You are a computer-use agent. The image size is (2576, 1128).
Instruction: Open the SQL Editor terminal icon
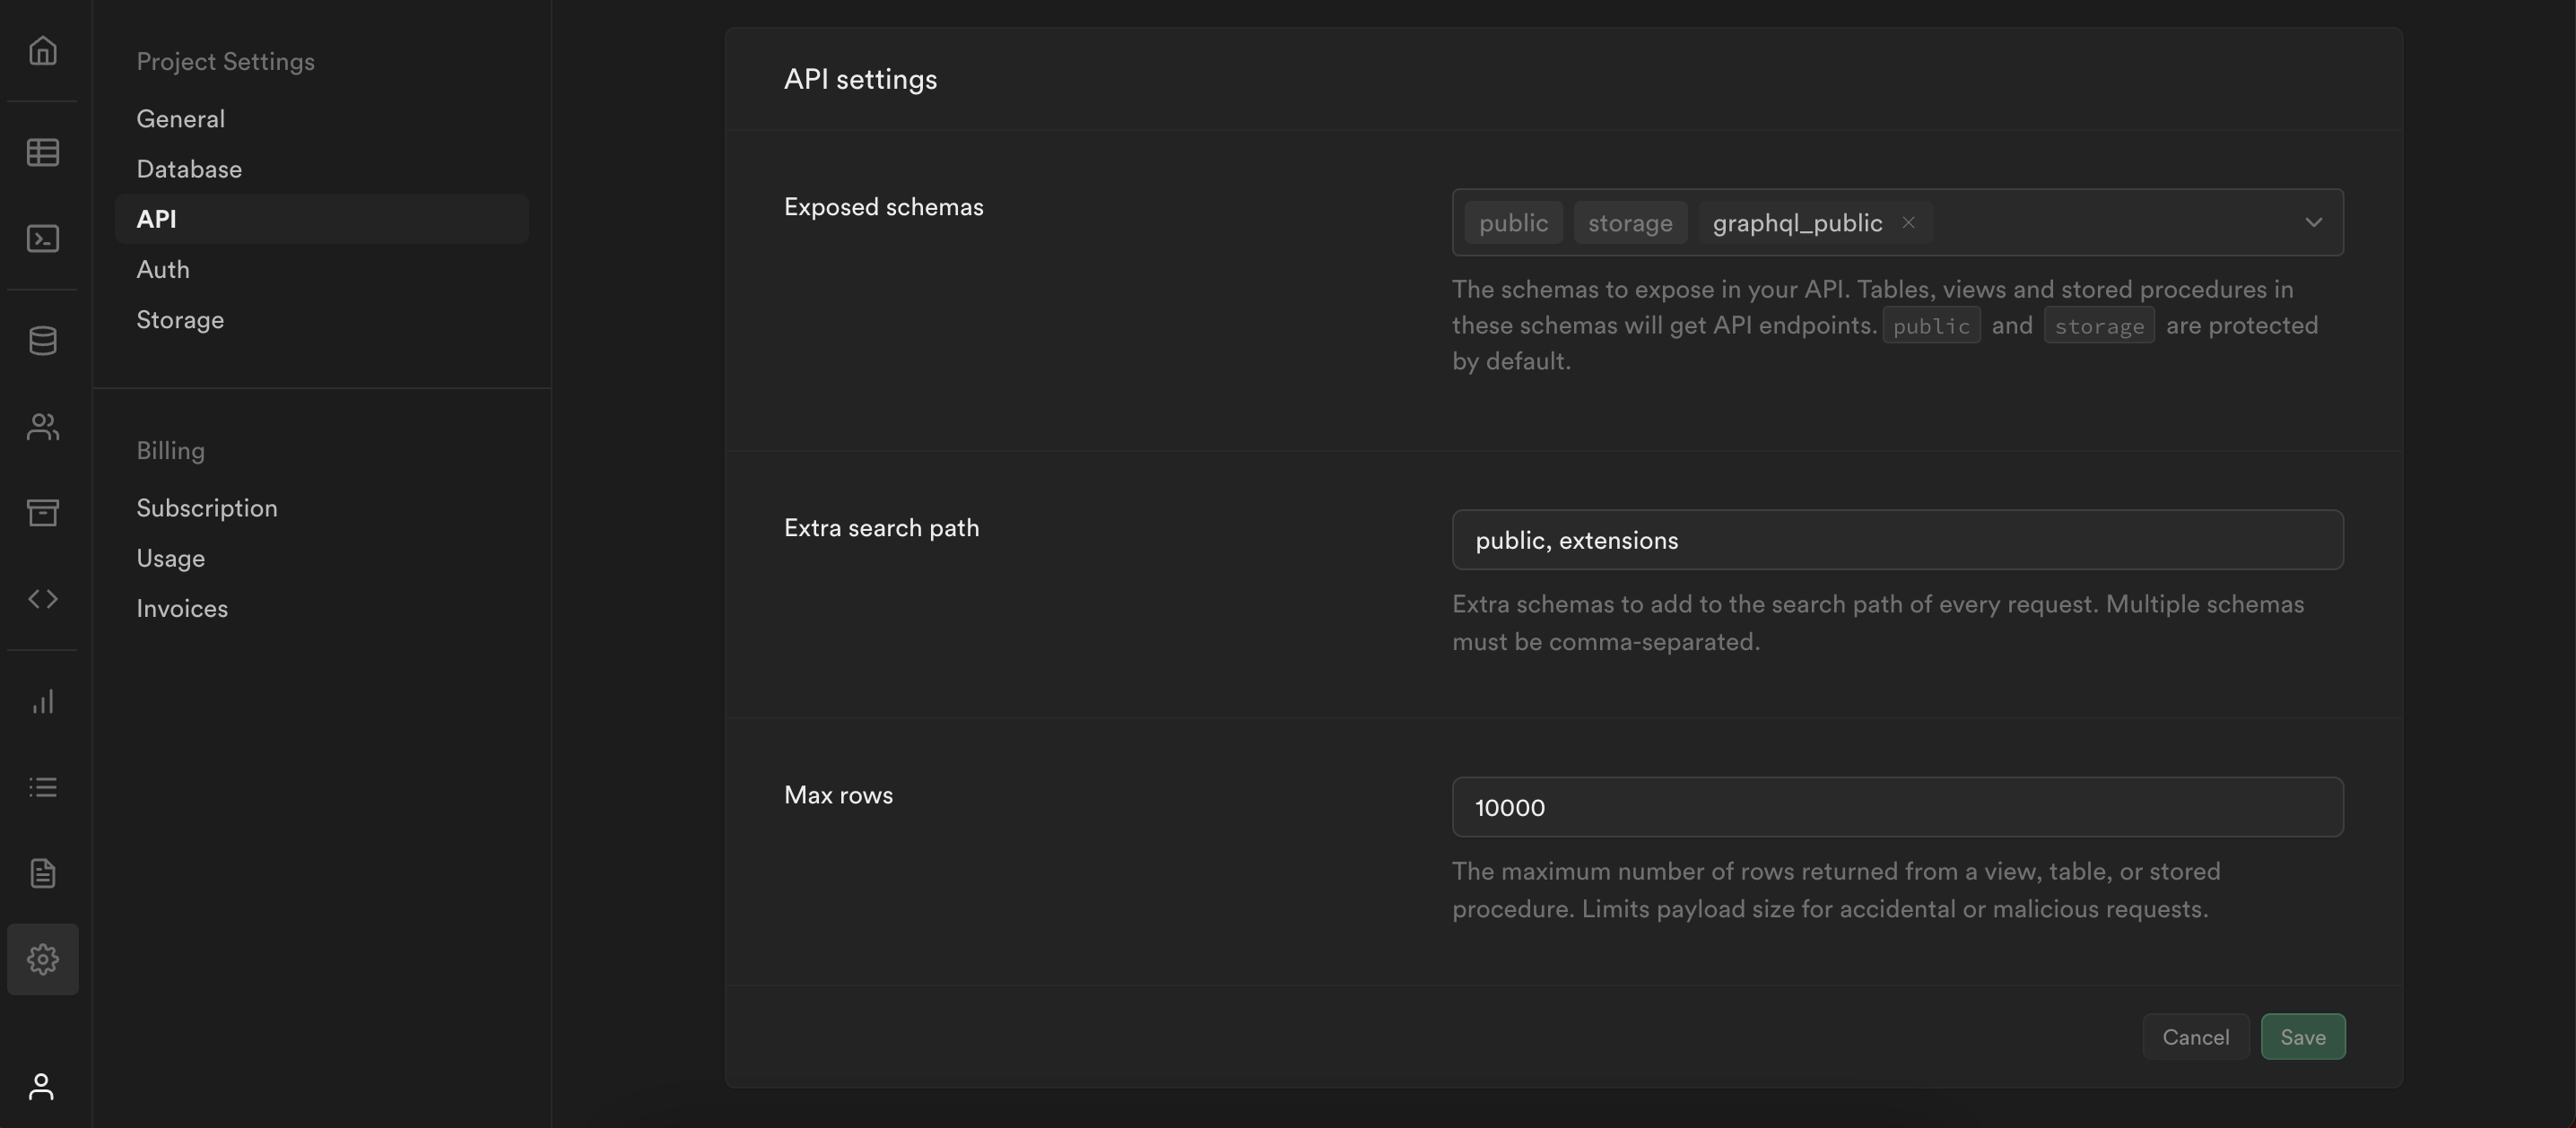click(x=42, y=238)
